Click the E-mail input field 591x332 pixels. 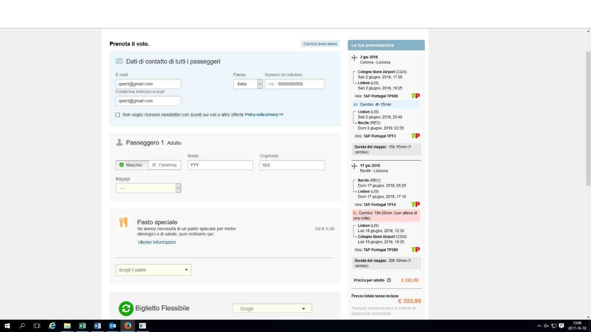pyautogui.click(x=148, y=84)
